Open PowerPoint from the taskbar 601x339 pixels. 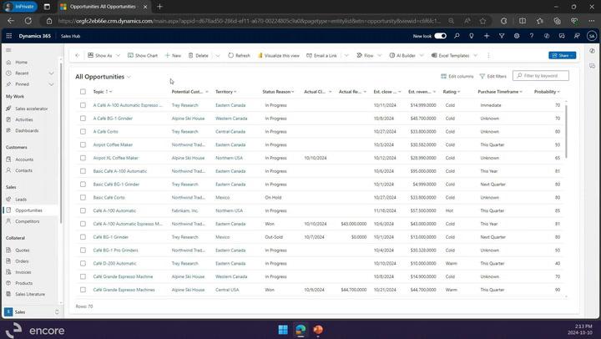coord(318,330)
